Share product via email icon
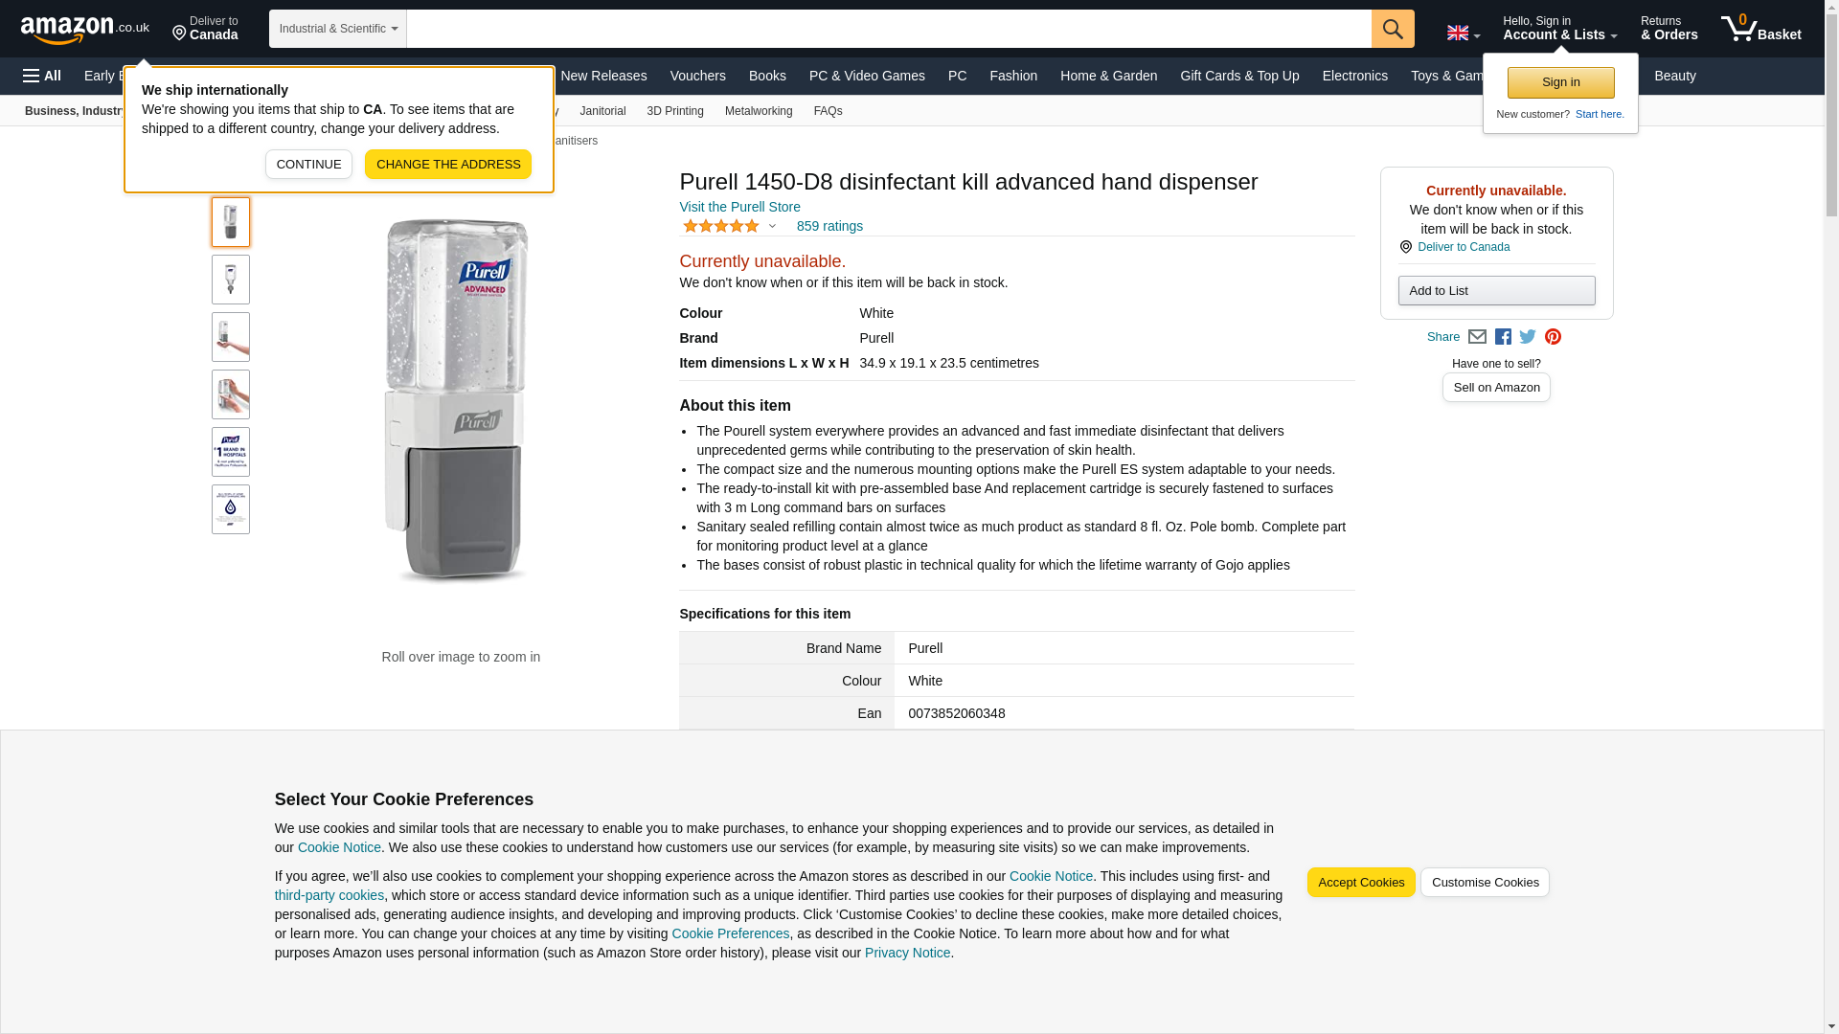Image resolution: width=1839 pixels, height=1034 pixels. tap(1477, 337)
